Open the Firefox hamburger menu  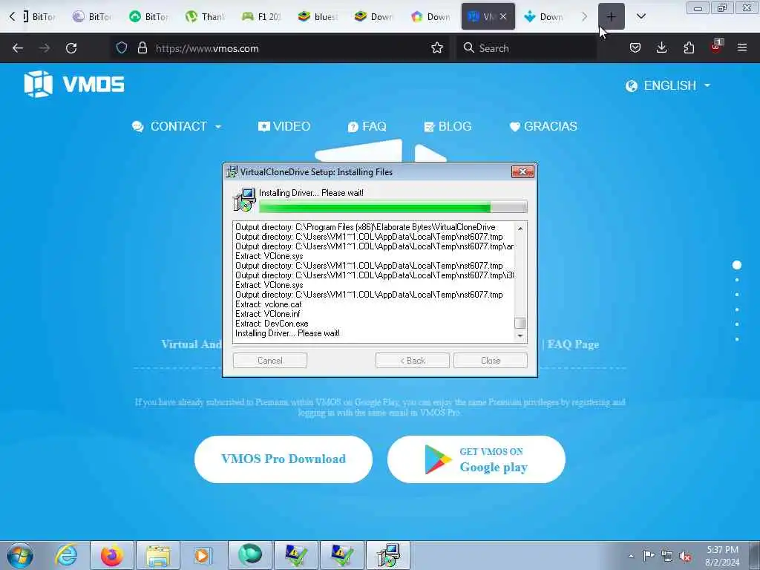pyautogui.click(x=742, y=47)
